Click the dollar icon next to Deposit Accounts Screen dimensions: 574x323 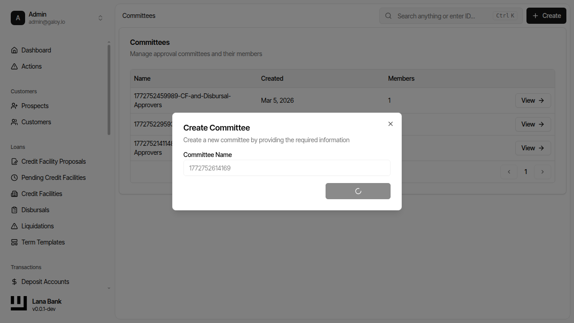tap(14, 281)
